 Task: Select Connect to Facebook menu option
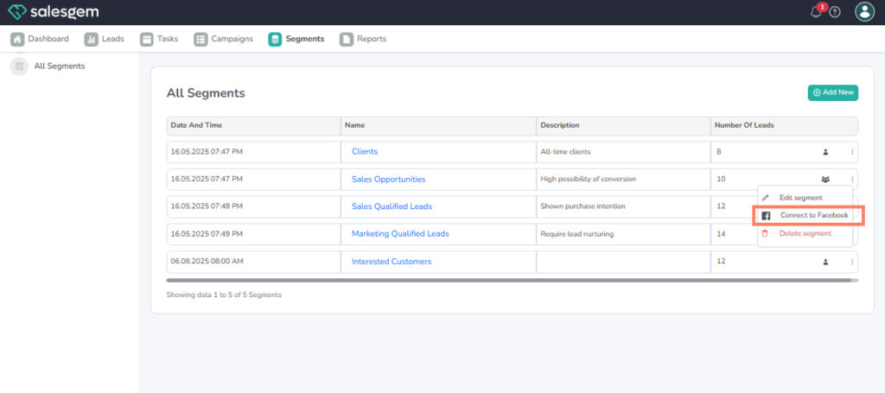click(x=813, y=215)
